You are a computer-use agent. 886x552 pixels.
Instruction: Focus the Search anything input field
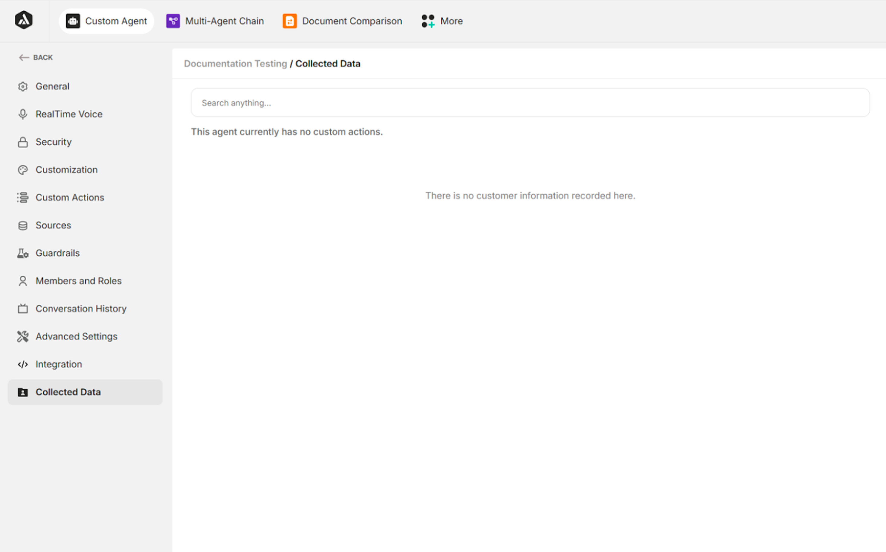pos(530,103)
